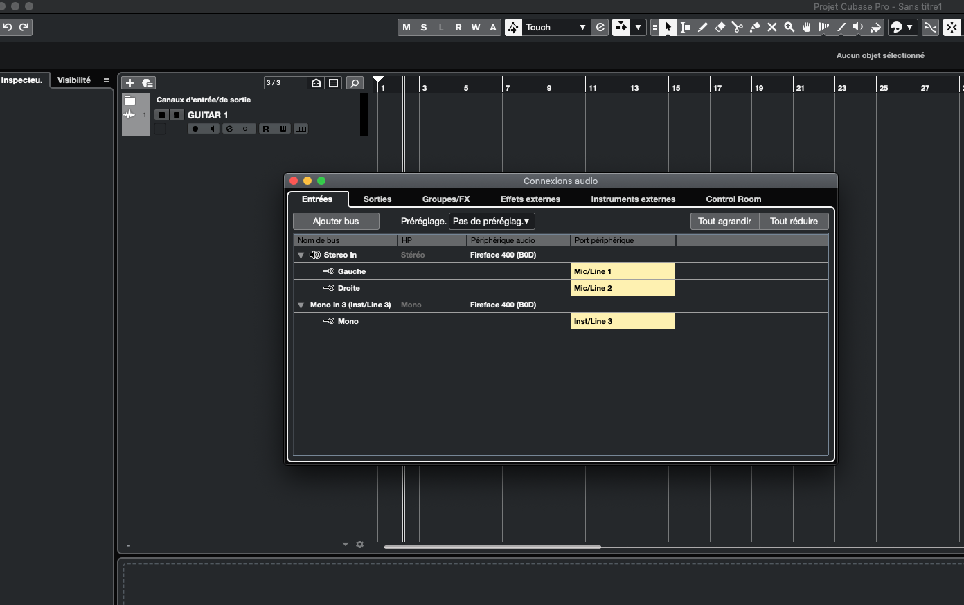Click the Inst/Line 3 device port cell

coord(623,321)
